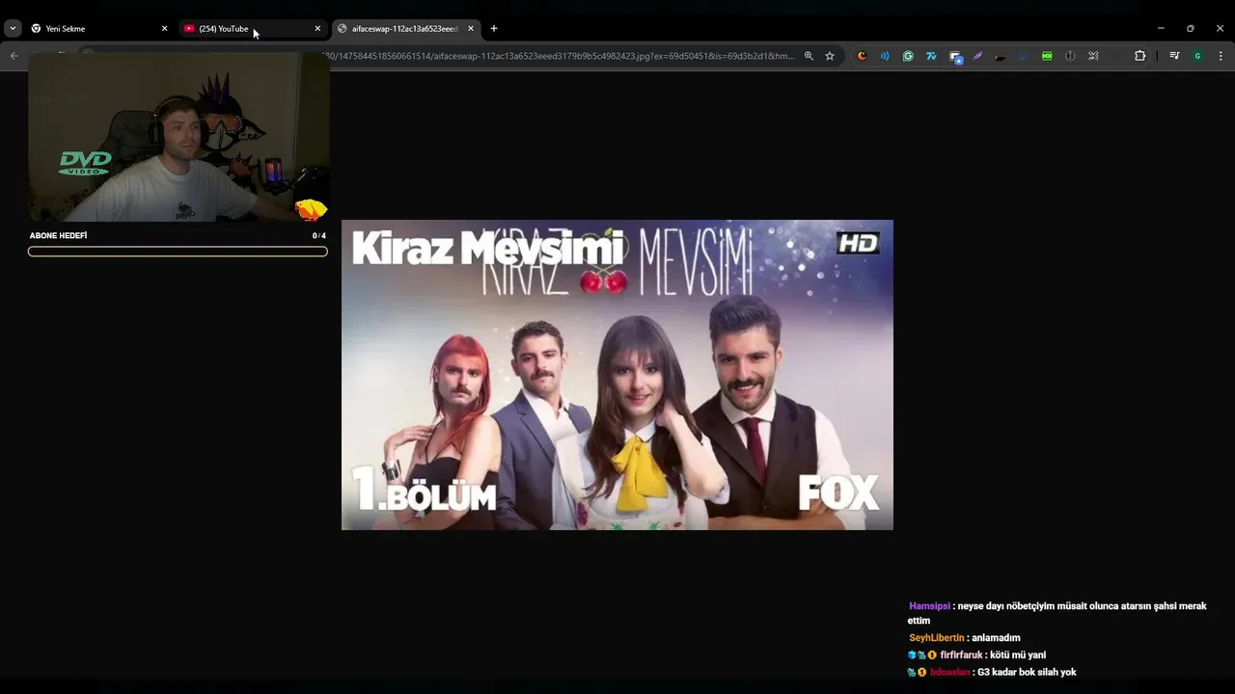Open the Extensions puzzle piece menu

1139,56
